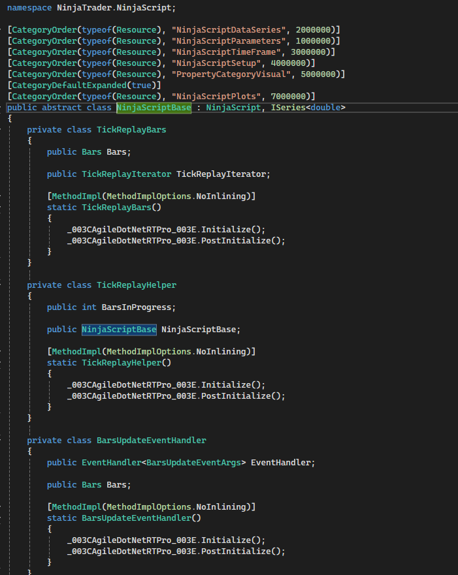Click the ISeries interface name
The image size is (458, 575).
click(x=288, y=108)
